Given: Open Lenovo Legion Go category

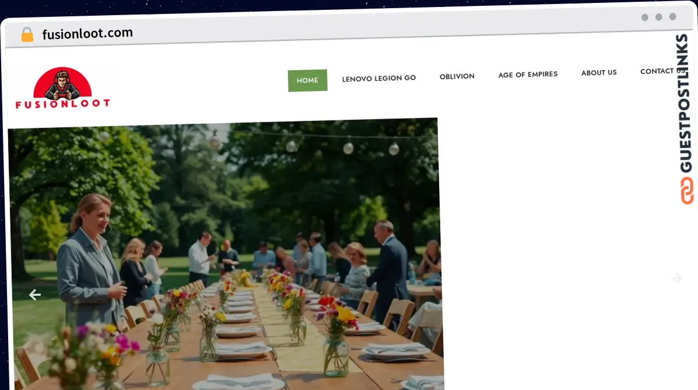Looking at the screenshot, I should tap(379, 78).
